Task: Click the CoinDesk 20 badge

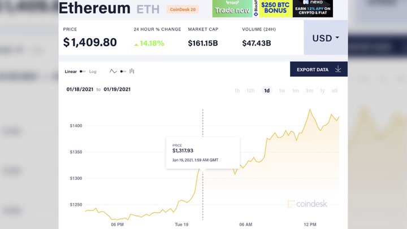Action: (x=183, y=10)
